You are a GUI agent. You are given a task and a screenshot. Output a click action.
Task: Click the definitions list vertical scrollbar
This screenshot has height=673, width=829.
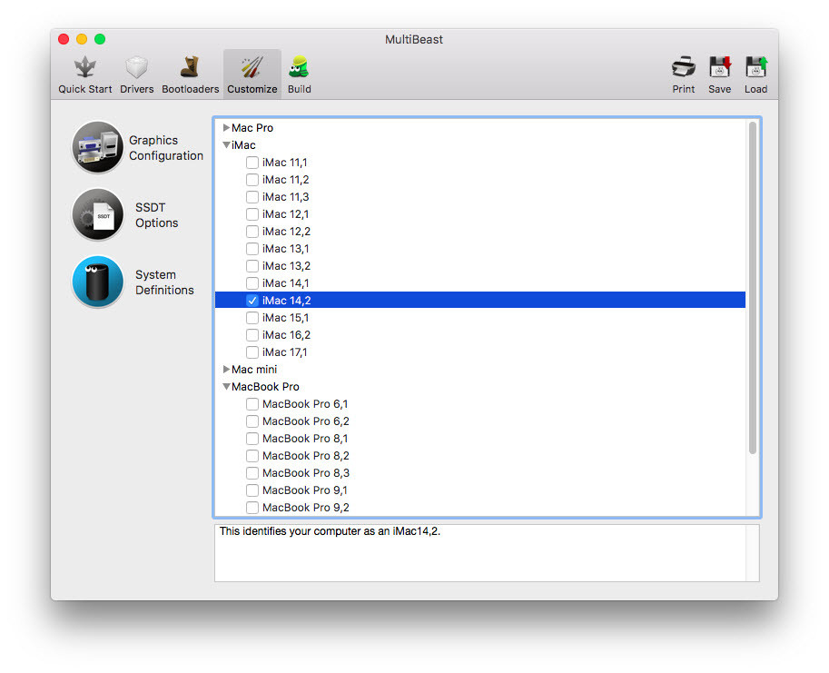click(x=753, y=288)
